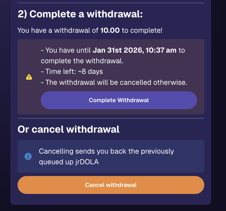Click the "to complete!" text
226x211 pixels.
tap(142, 30)
